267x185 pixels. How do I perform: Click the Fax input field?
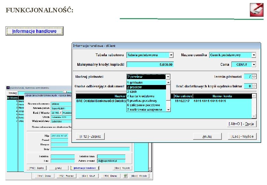click(x=63, y=161)
